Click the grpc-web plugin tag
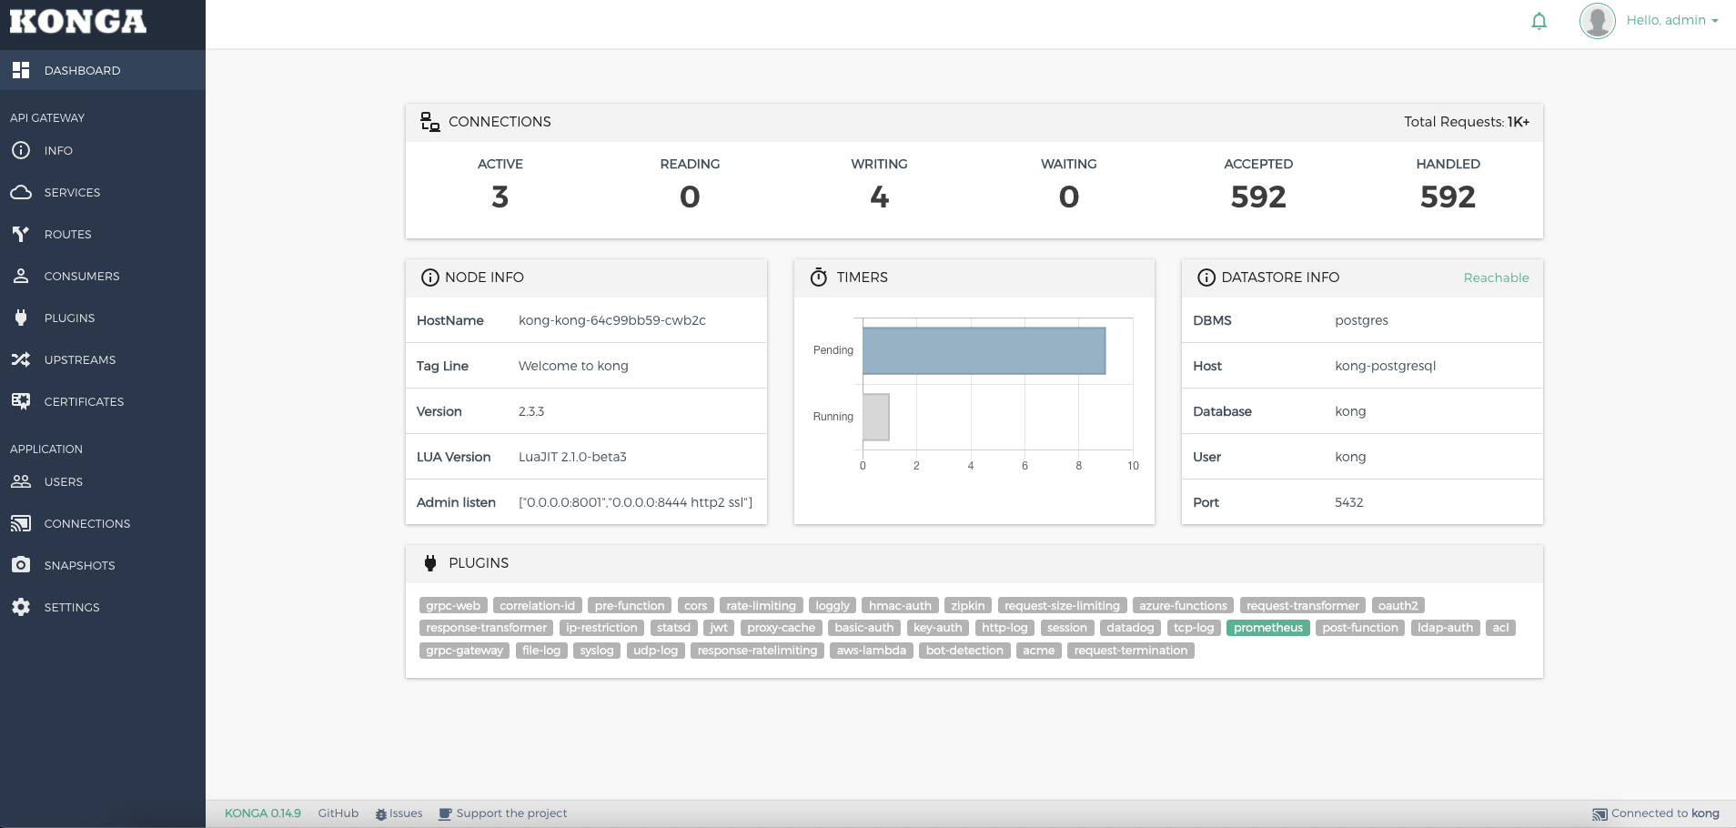Image resolution: width=1736 pixels, height=828 pixels. click(x=453, y=606)
